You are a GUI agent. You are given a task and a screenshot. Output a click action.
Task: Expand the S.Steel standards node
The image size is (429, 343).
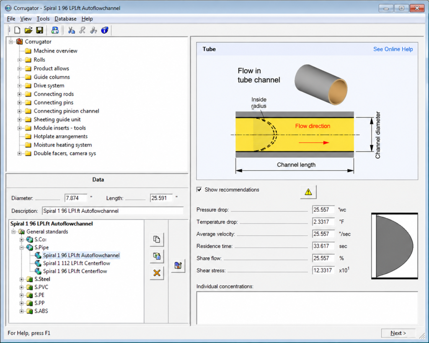click(x=22, y=279)
